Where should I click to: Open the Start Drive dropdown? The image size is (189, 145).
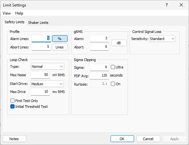47,84
